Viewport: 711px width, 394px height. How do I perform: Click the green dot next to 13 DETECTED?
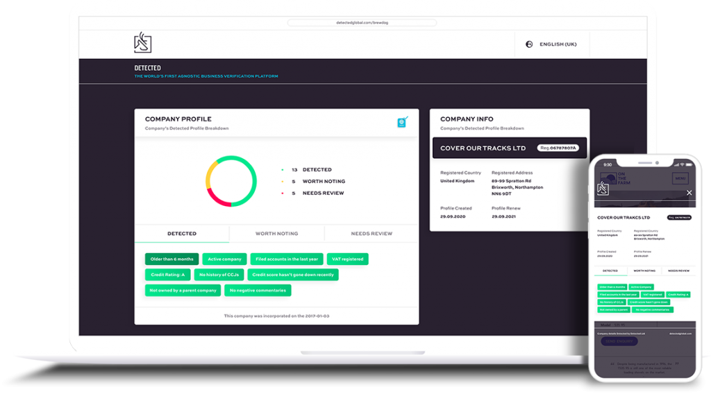(282, 170)
